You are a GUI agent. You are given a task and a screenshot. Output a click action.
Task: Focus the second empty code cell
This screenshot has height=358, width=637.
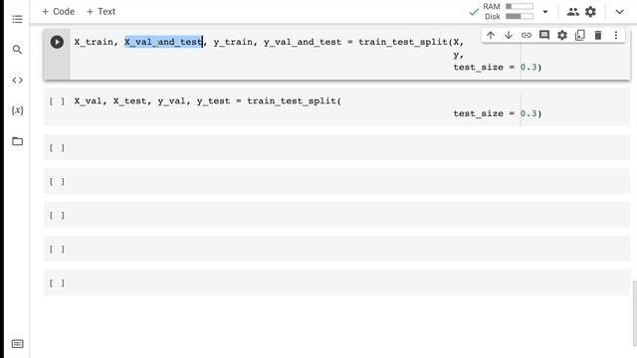coord(336,181)
